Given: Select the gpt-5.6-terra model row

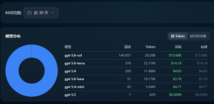Looking at the screenshot, I should coord(136,63).
